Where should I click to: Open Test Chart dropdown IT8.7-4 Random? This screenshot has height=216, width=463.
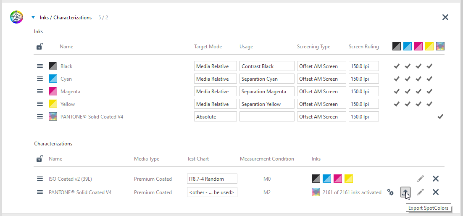(x=212, y=179)
